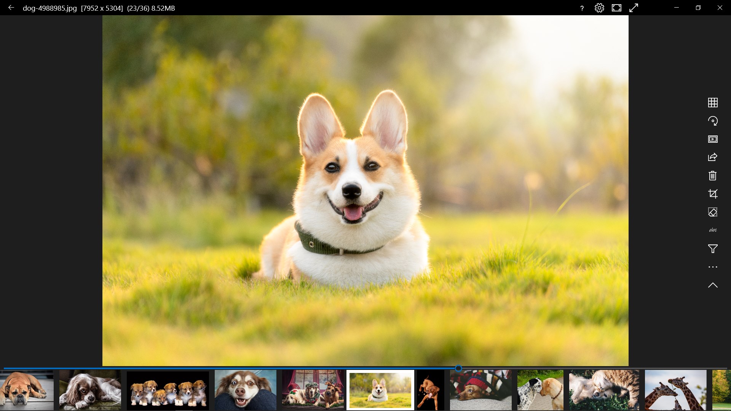Open the eraser selection tool
731x411 pixels.
point(713,212)
